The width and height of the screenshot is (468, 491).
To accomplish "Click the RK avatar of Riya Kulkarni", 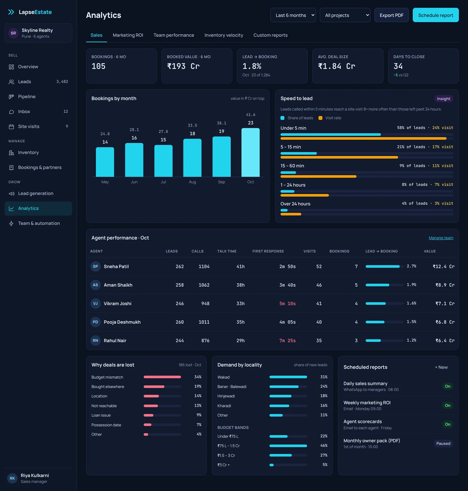I will pos(12,478).
